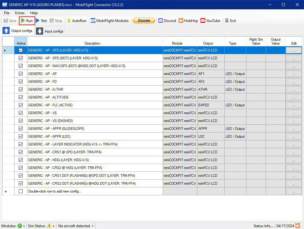
Task: Click the blue Test play icon
Action: pos(38,20)
